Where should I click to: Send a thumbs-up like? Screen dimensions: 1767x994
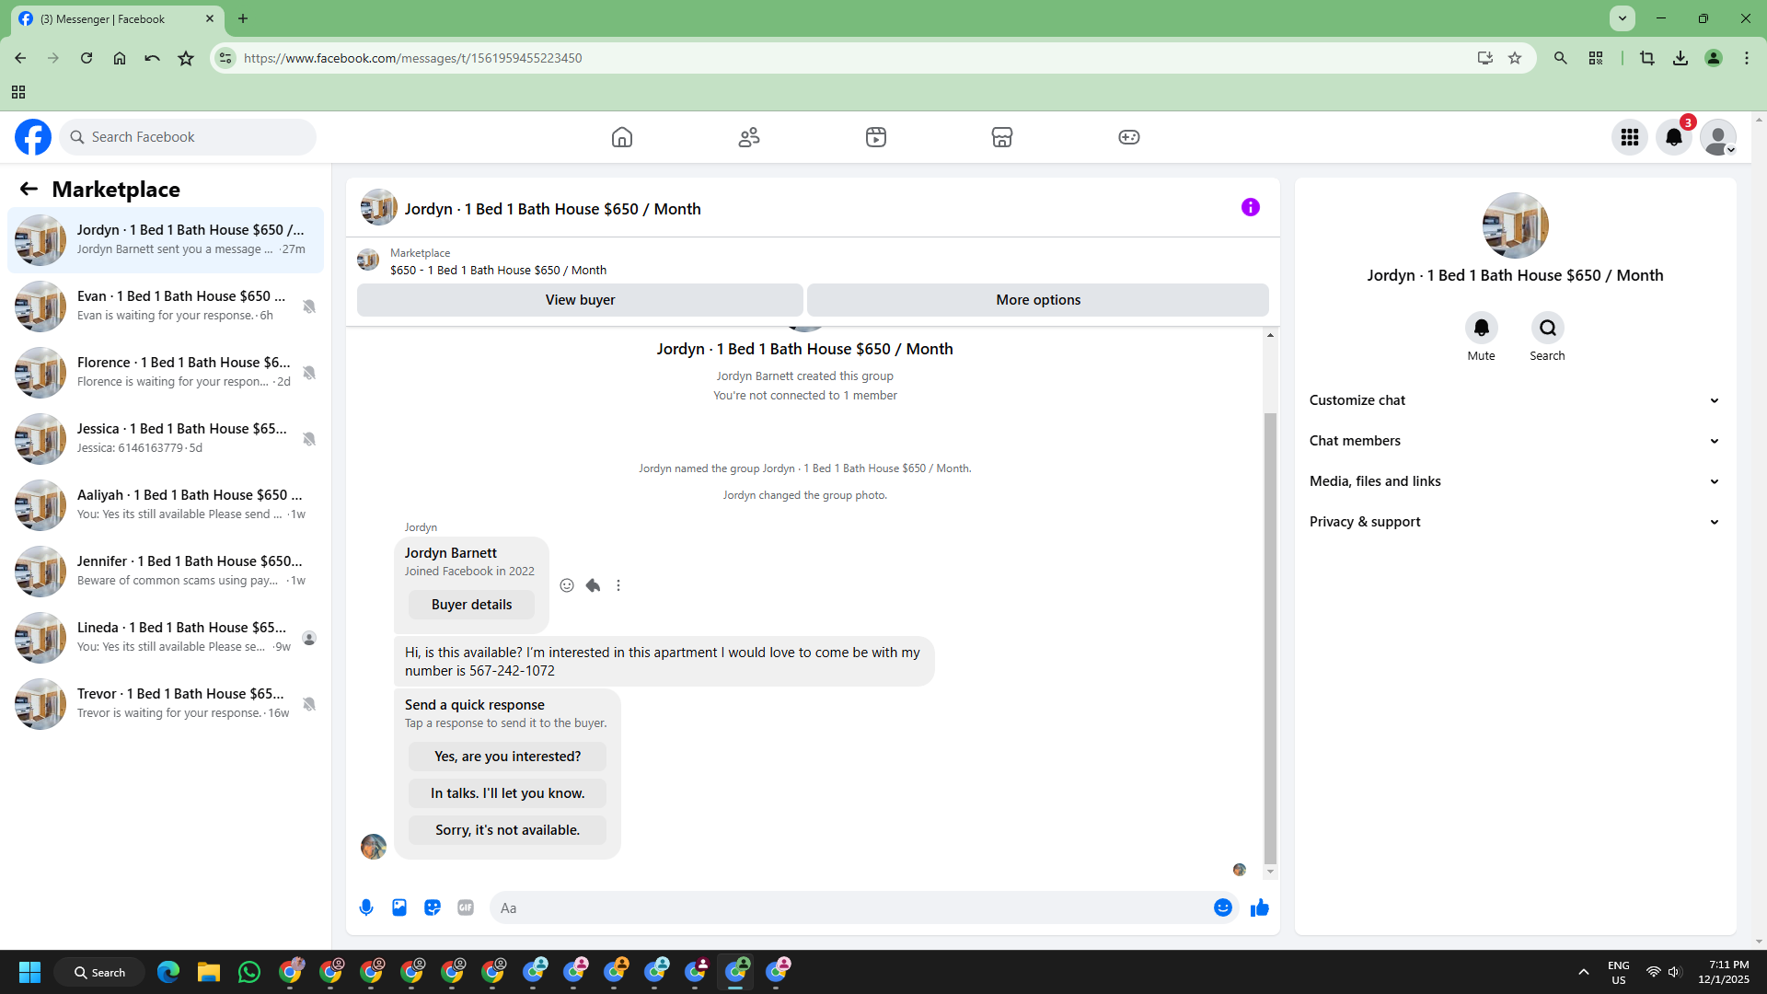coord(1260,907)
